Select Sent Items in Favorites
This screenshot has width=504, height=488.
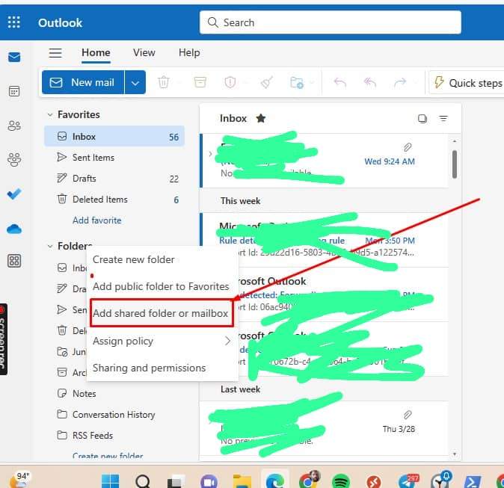[x=114, y=158]
